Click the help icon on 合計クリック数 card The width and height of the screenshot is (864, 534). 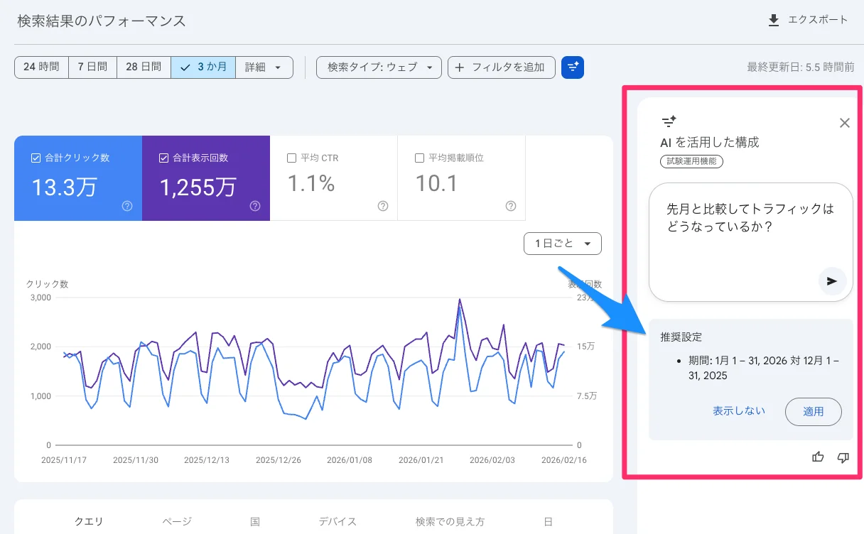(126, 206)
